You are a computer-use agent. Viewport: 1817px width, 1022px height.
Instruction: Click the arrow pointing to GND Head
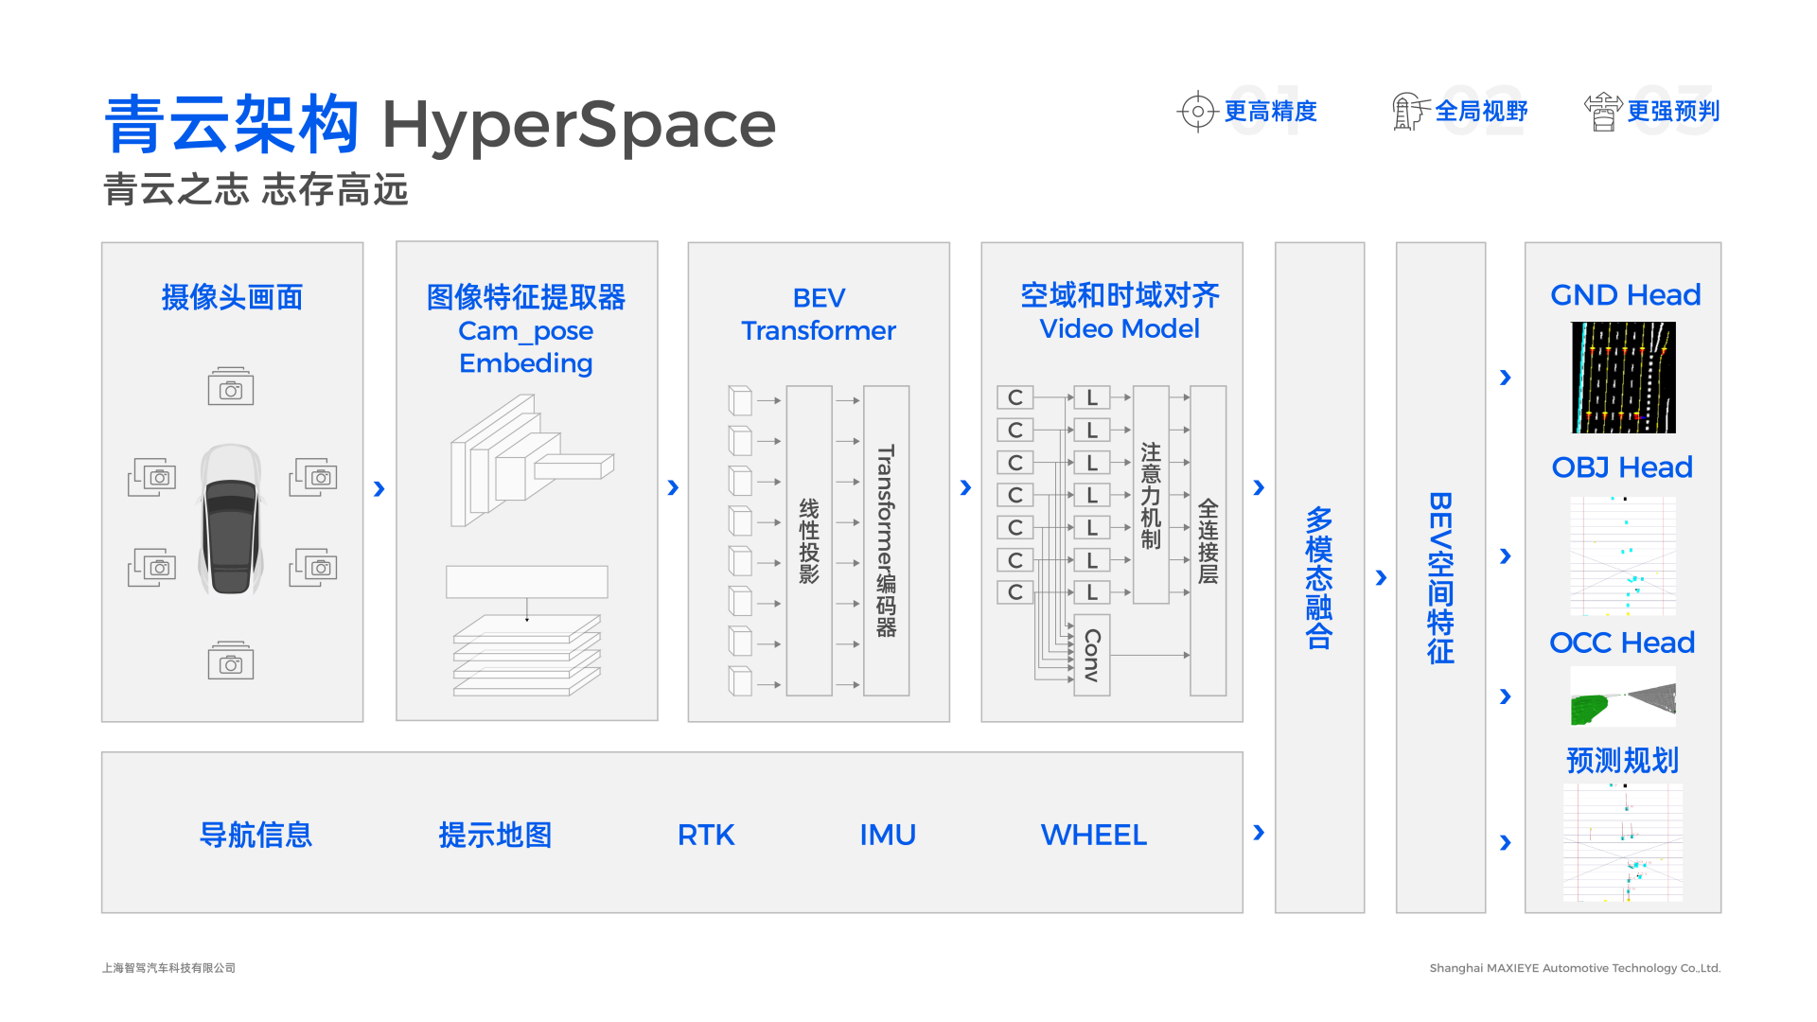click(x=1506, y=378)
